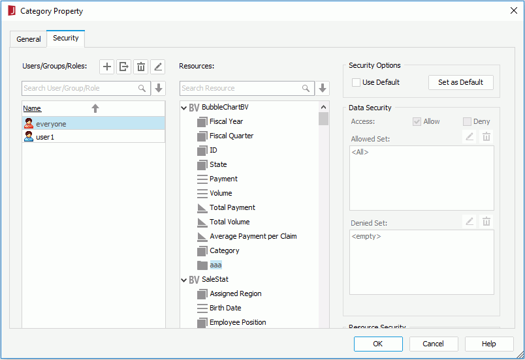
Task: Collapse the BubbleChartBV tree node
Action: pyautogui.click(x=183, y=108)
